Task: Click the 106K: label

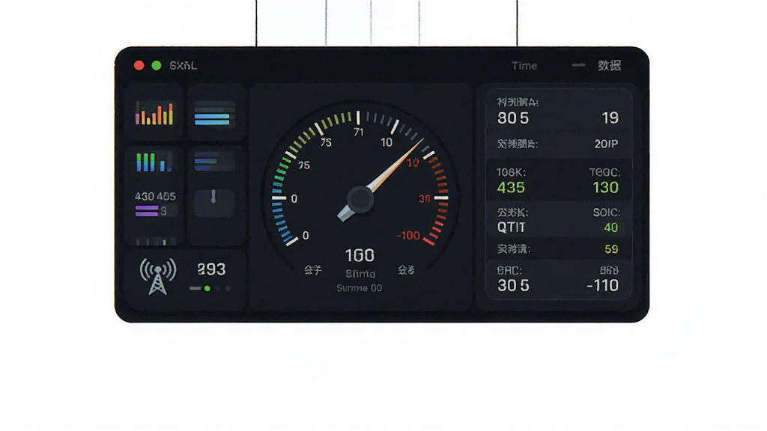Action: click(511, 173)
